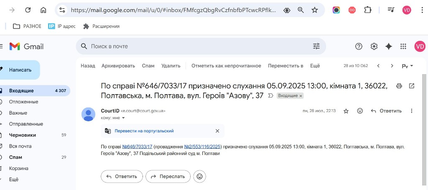Go to the next email arrow
This screenshot has width=428, height=190.
pos(392,66)
